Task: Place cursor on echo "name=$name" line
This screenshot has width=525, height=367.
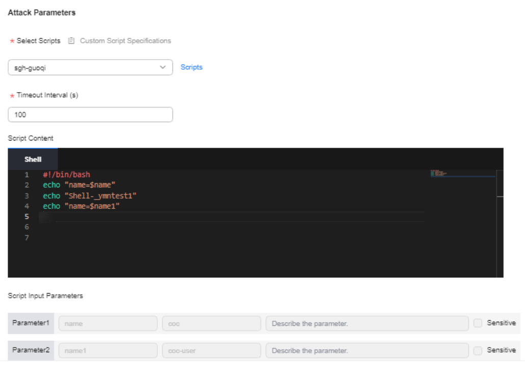Action: [80, 185]
